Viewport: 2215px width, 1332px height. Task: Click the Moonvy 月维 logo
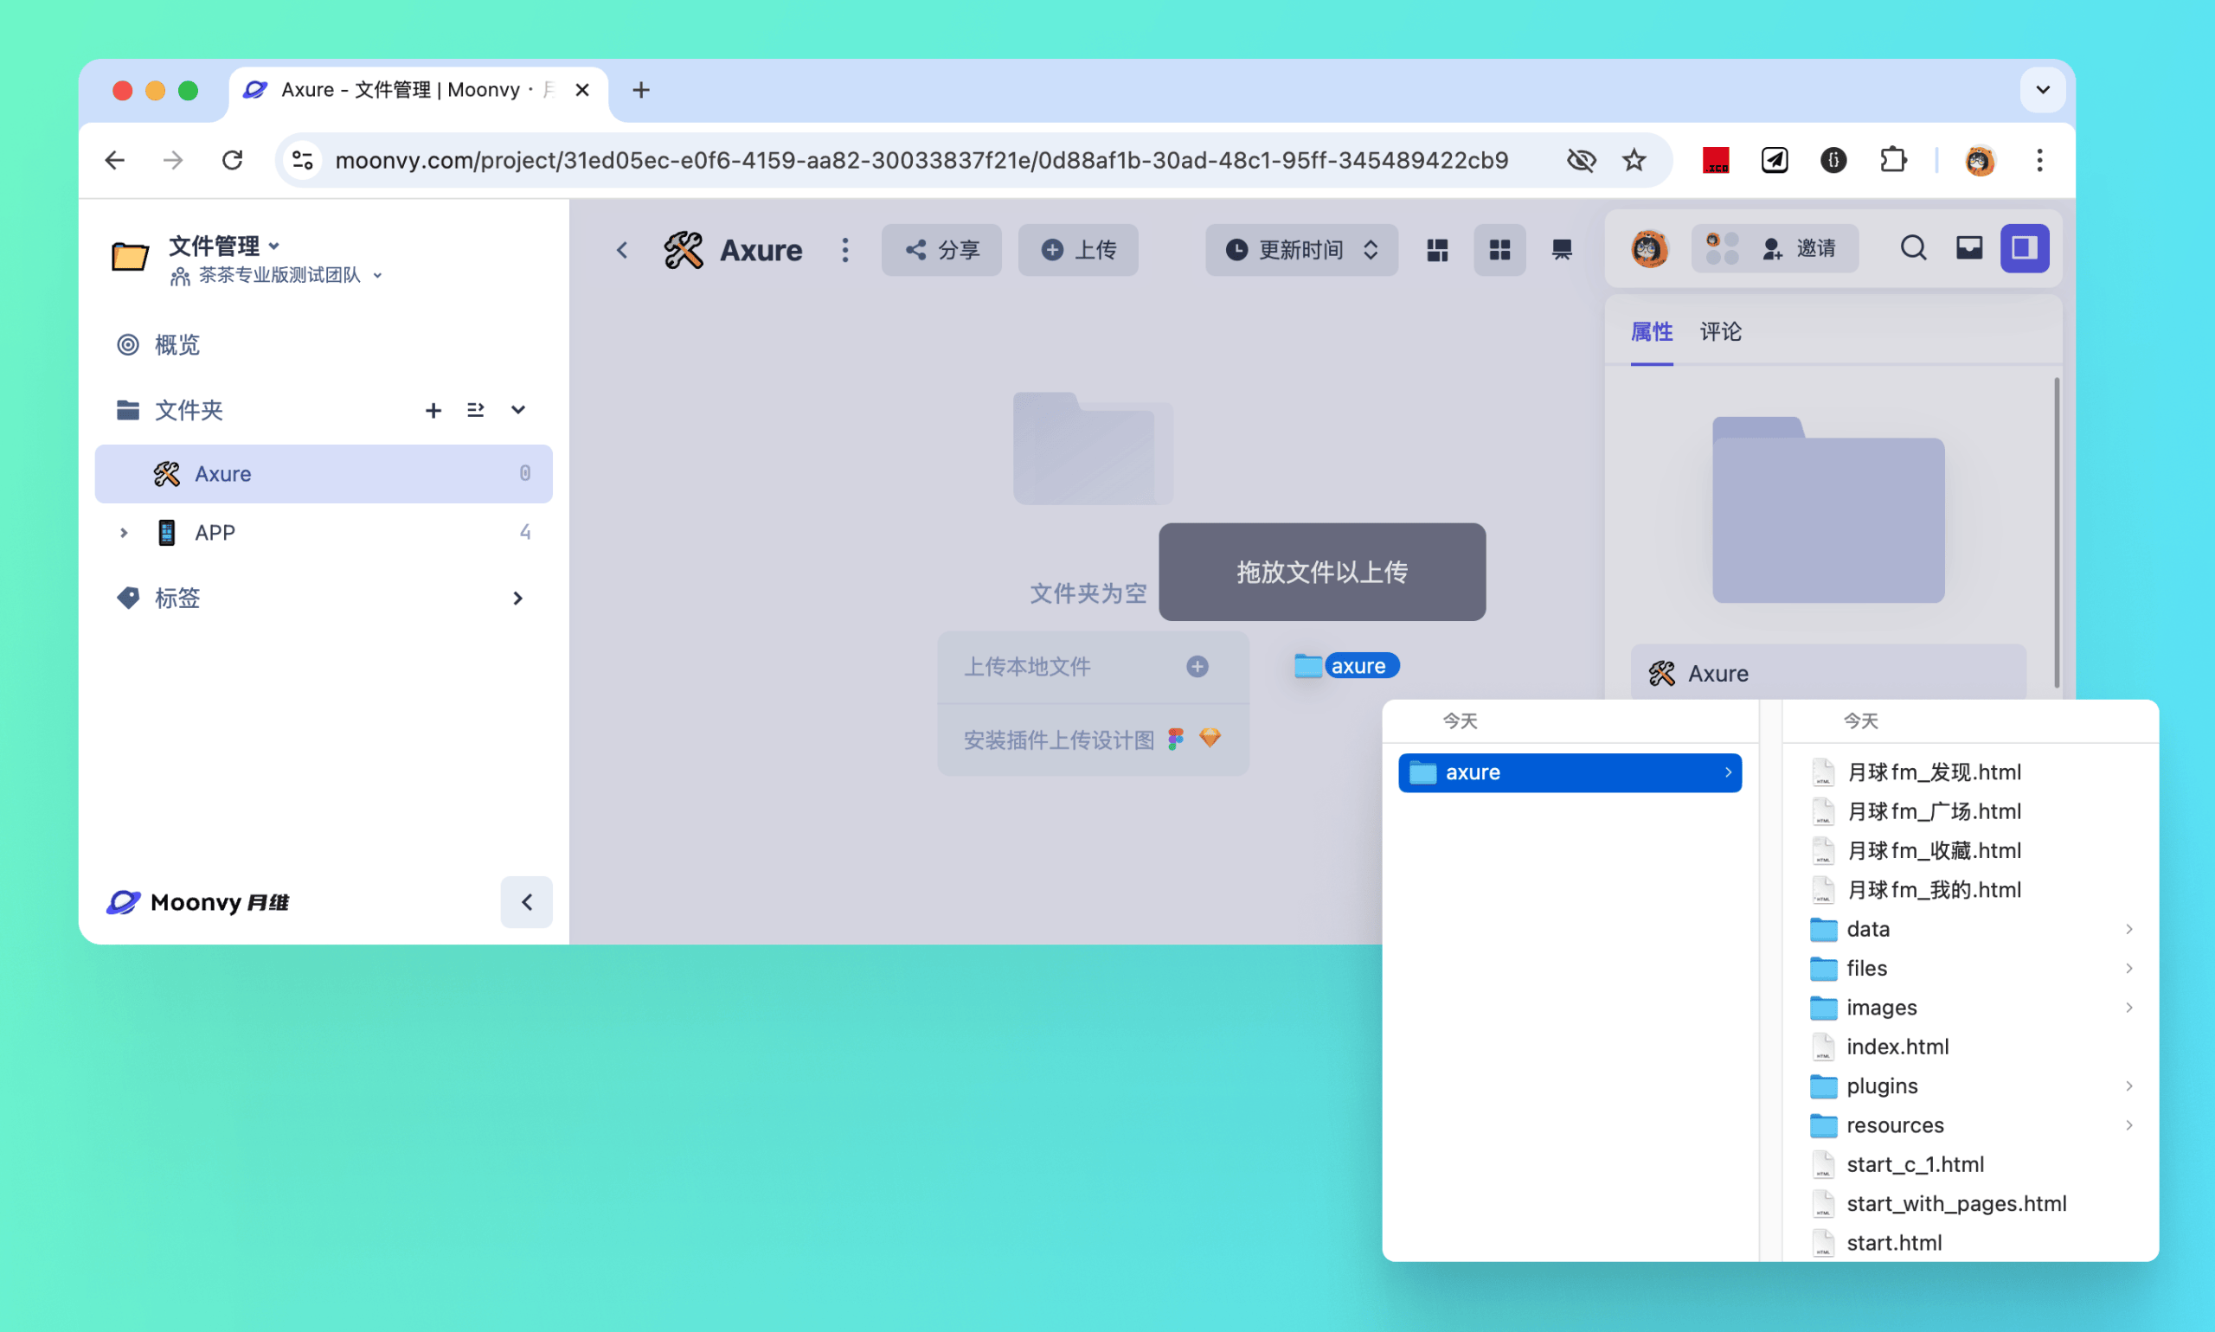(197, 902)
